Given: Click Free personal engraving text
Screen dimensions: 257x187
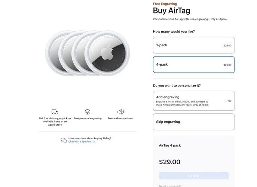Looking at the screenshot, I should (x=88, y=118).
